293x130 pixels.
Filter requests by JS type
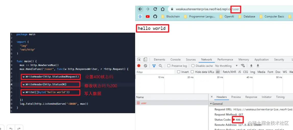pyautogui.click(x=239, y=72)
